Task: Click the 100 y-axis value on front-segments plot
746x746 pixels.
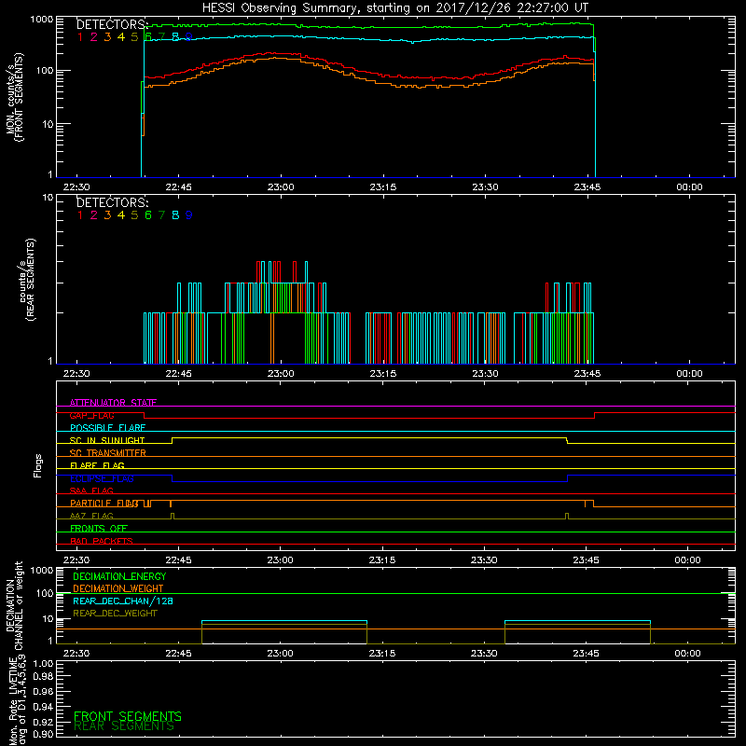Action: 45,71
